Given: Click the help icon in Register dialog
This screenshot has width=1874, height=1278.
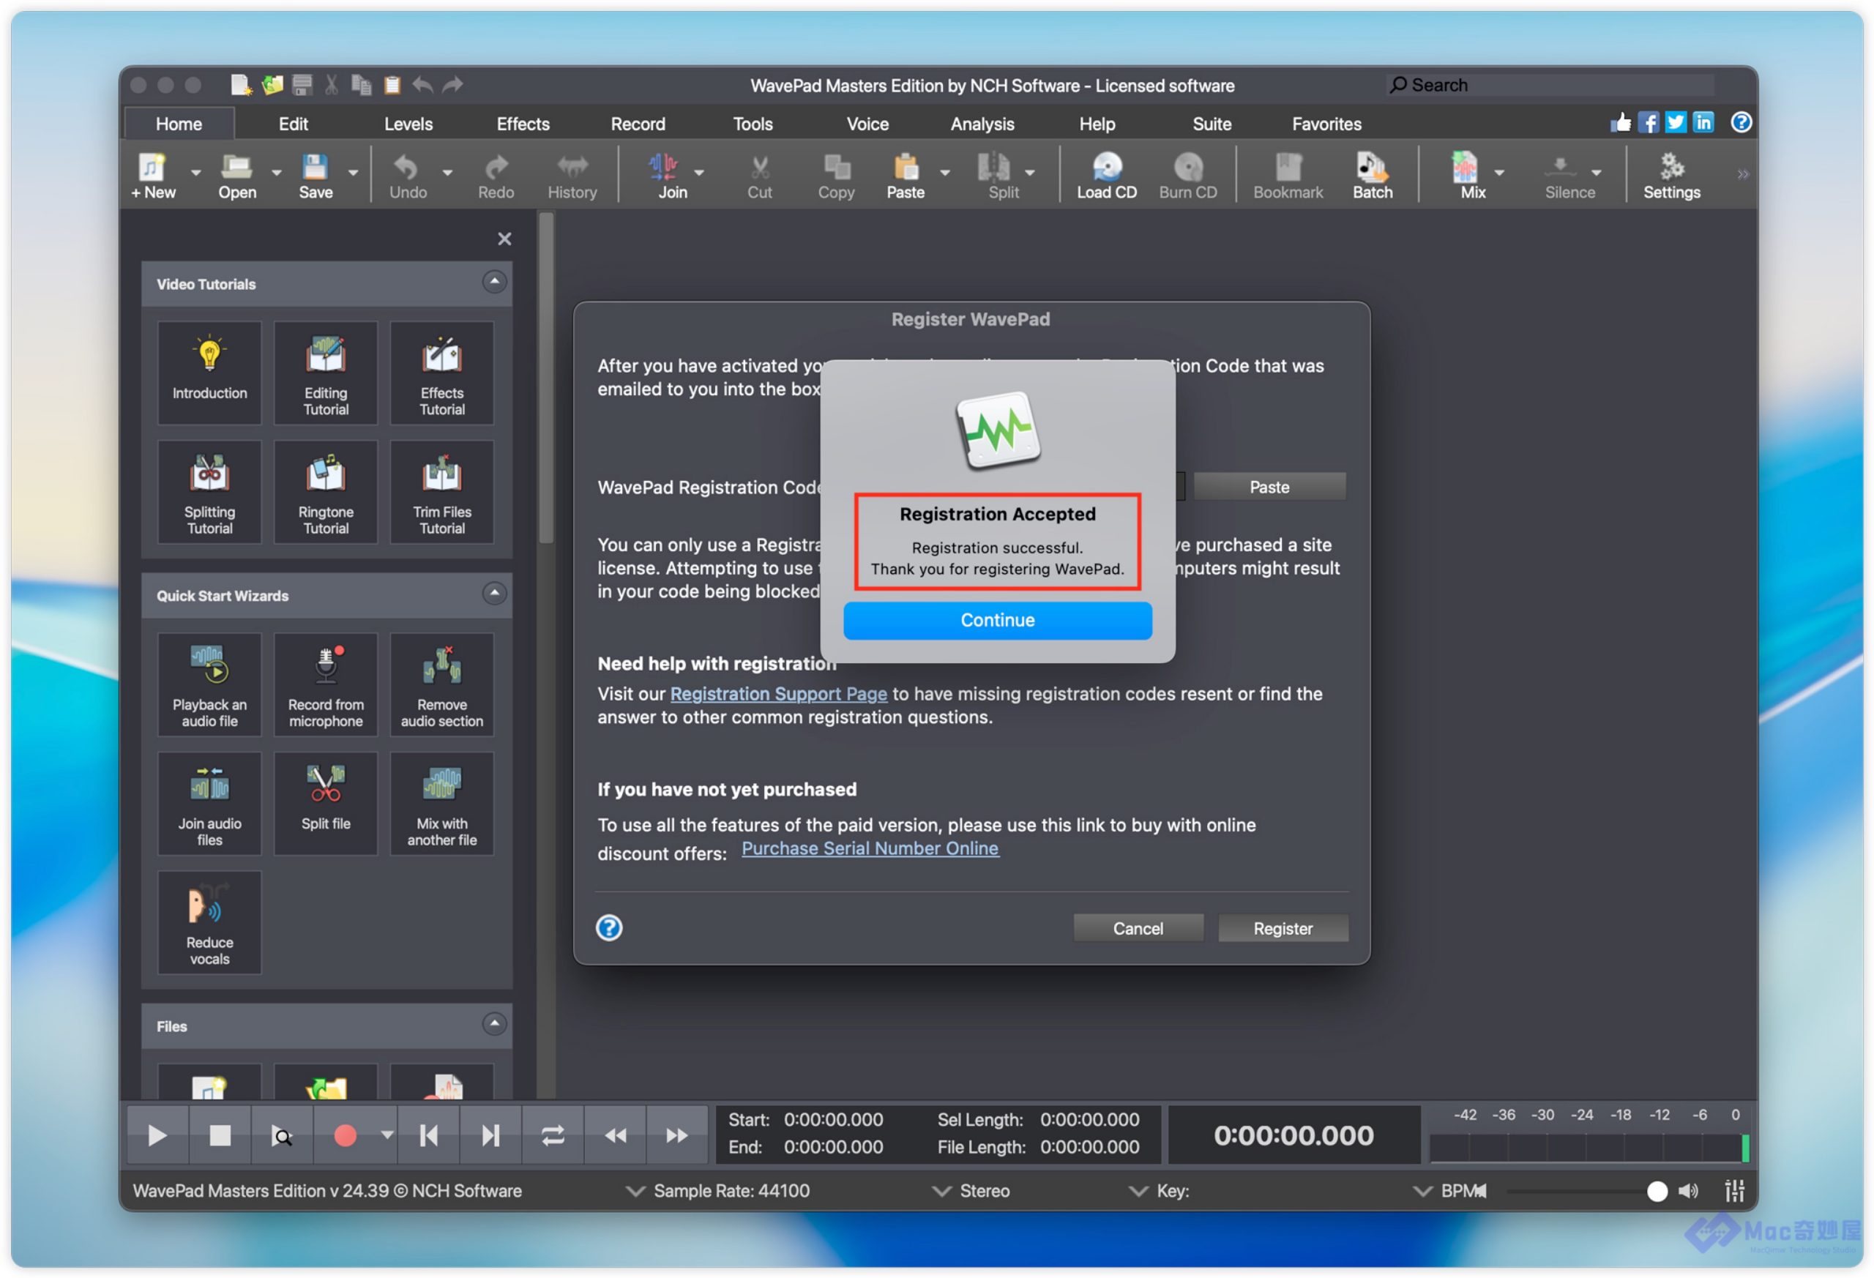Looking at the screenshot, I should pyautogui.click(x=609, y=928).
